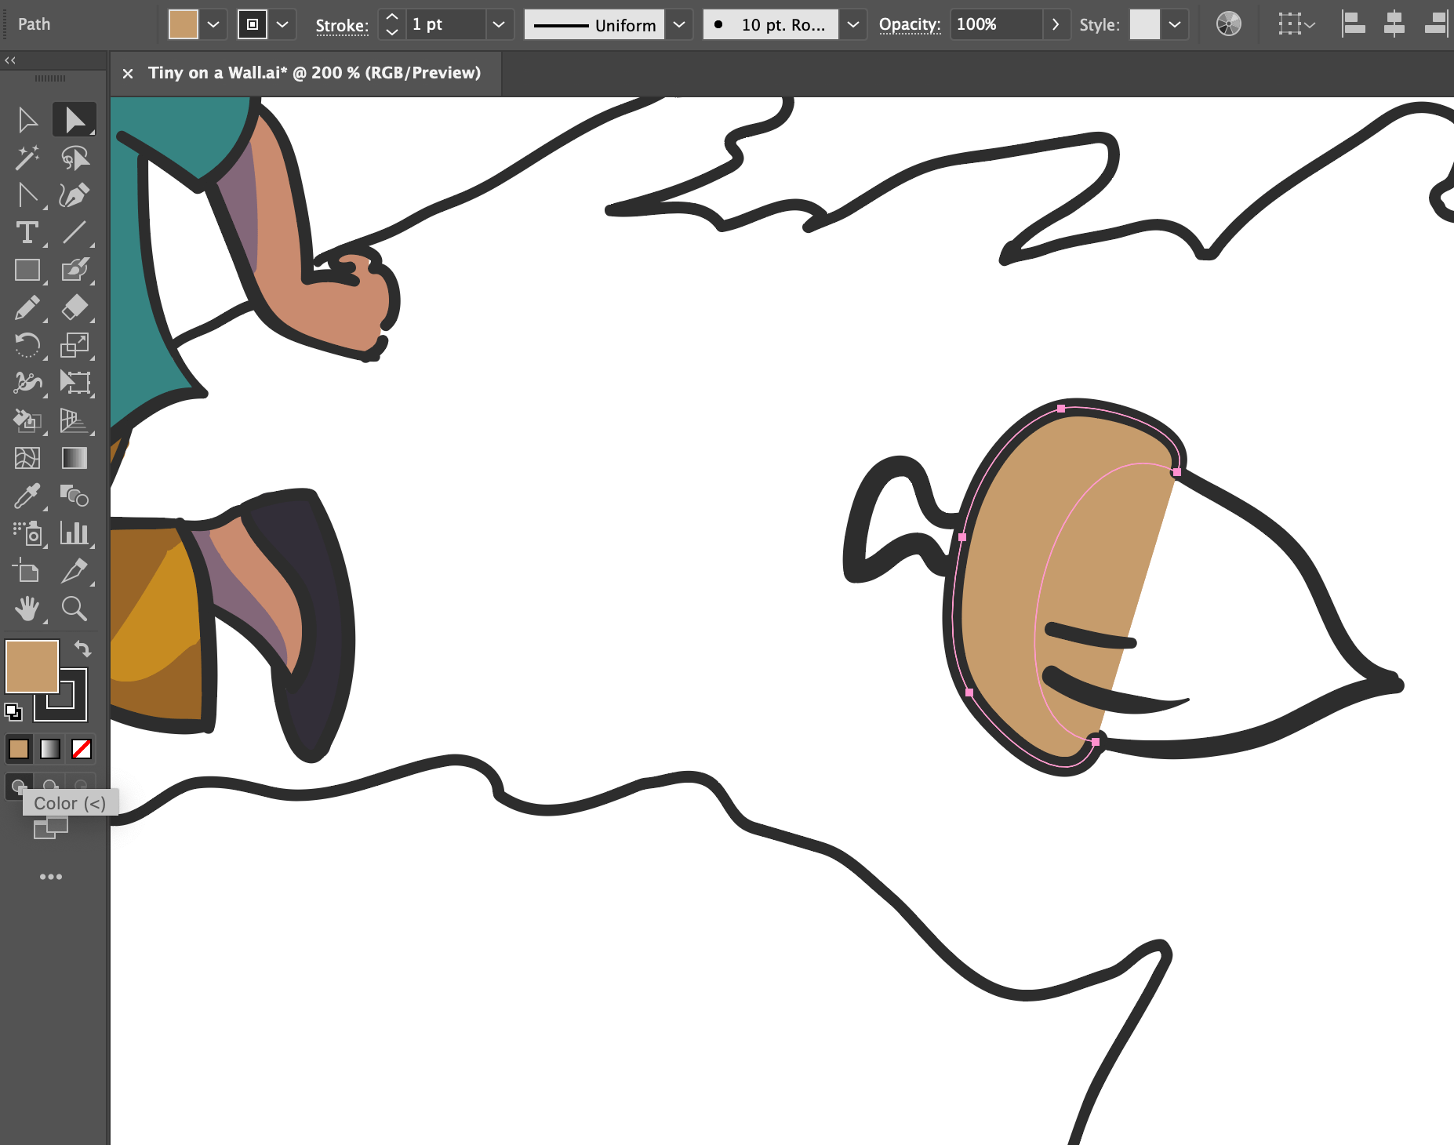
Task: Swap fill and stroke colors
Action: (x=84, y=649)
